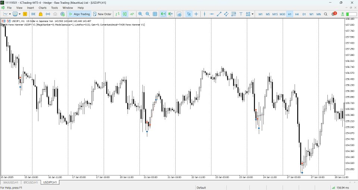Image resolution: width=358 pixels, height=190 pixels.
Task: Open the File menu
Action: coord(9,8)
